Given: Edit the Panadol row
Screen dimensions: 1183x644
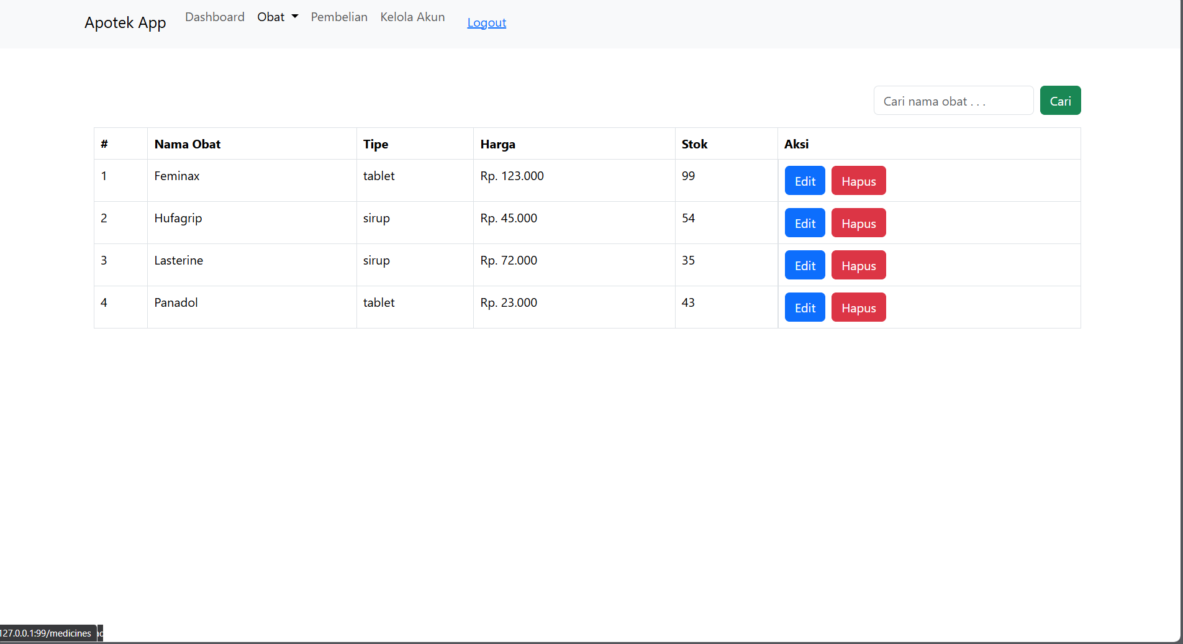Looking at the screenshot, I should 804,307.
